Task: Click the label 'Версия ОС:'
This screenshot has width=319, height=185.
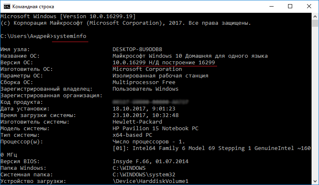Action: tap(17, 62)
